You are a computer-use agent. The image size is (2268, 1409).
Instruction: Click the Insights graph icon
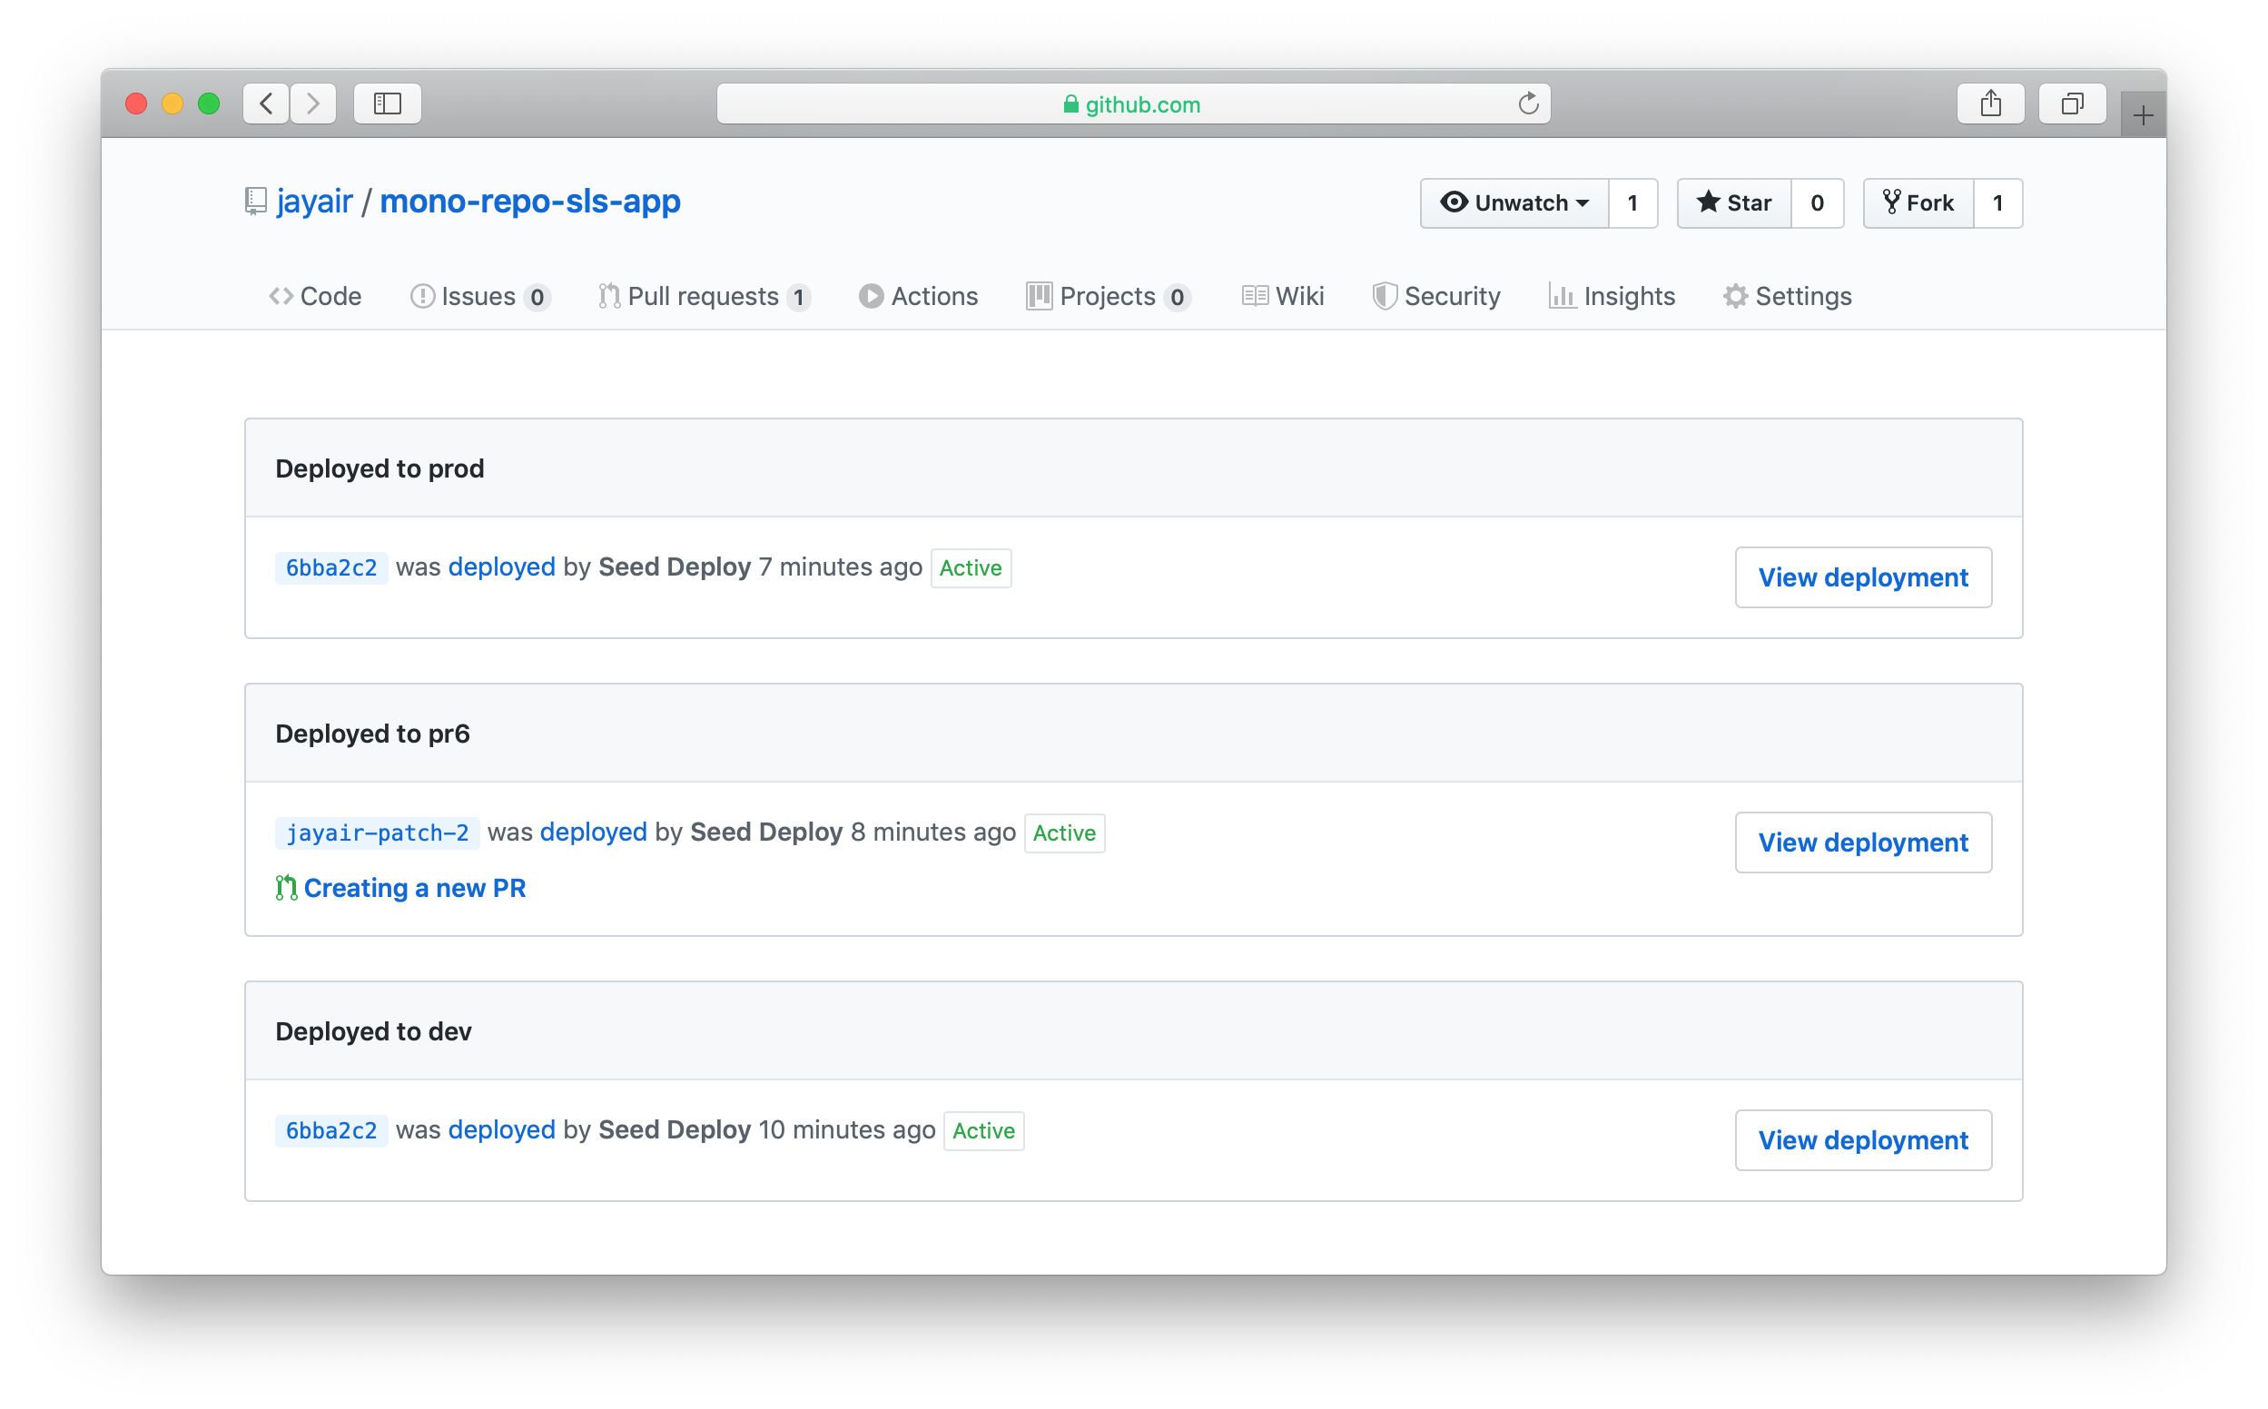(x=1563, y=295)
